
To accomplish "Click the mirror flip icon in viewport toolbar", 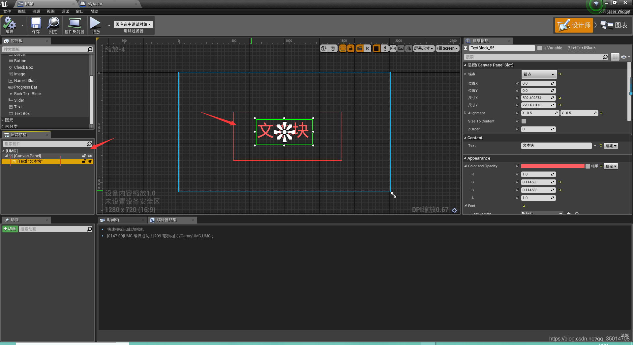I will point(409,48).
